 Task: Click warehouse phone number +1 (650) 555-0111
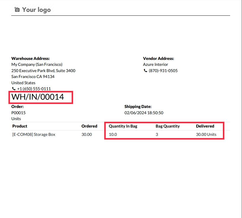click(34, 89)
